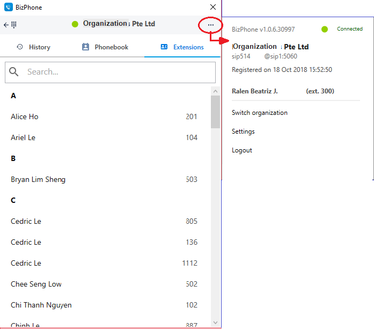The height and width of the screenshot is (329, 374).
Task: Click the scrollbar down arrow
Action: click(215, 323)
